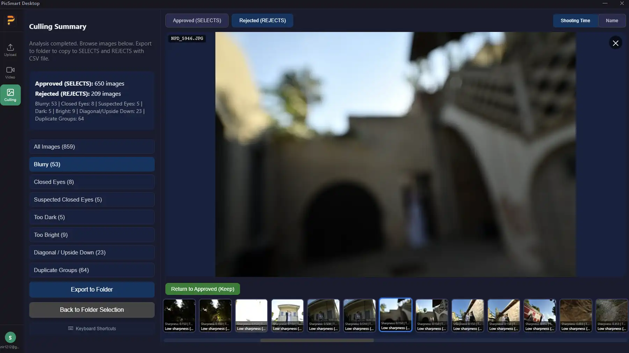Screen dimensions: 629x353
Task: Select thumbnail with Sharpness 0.510
Action: [x=359, y=315]
